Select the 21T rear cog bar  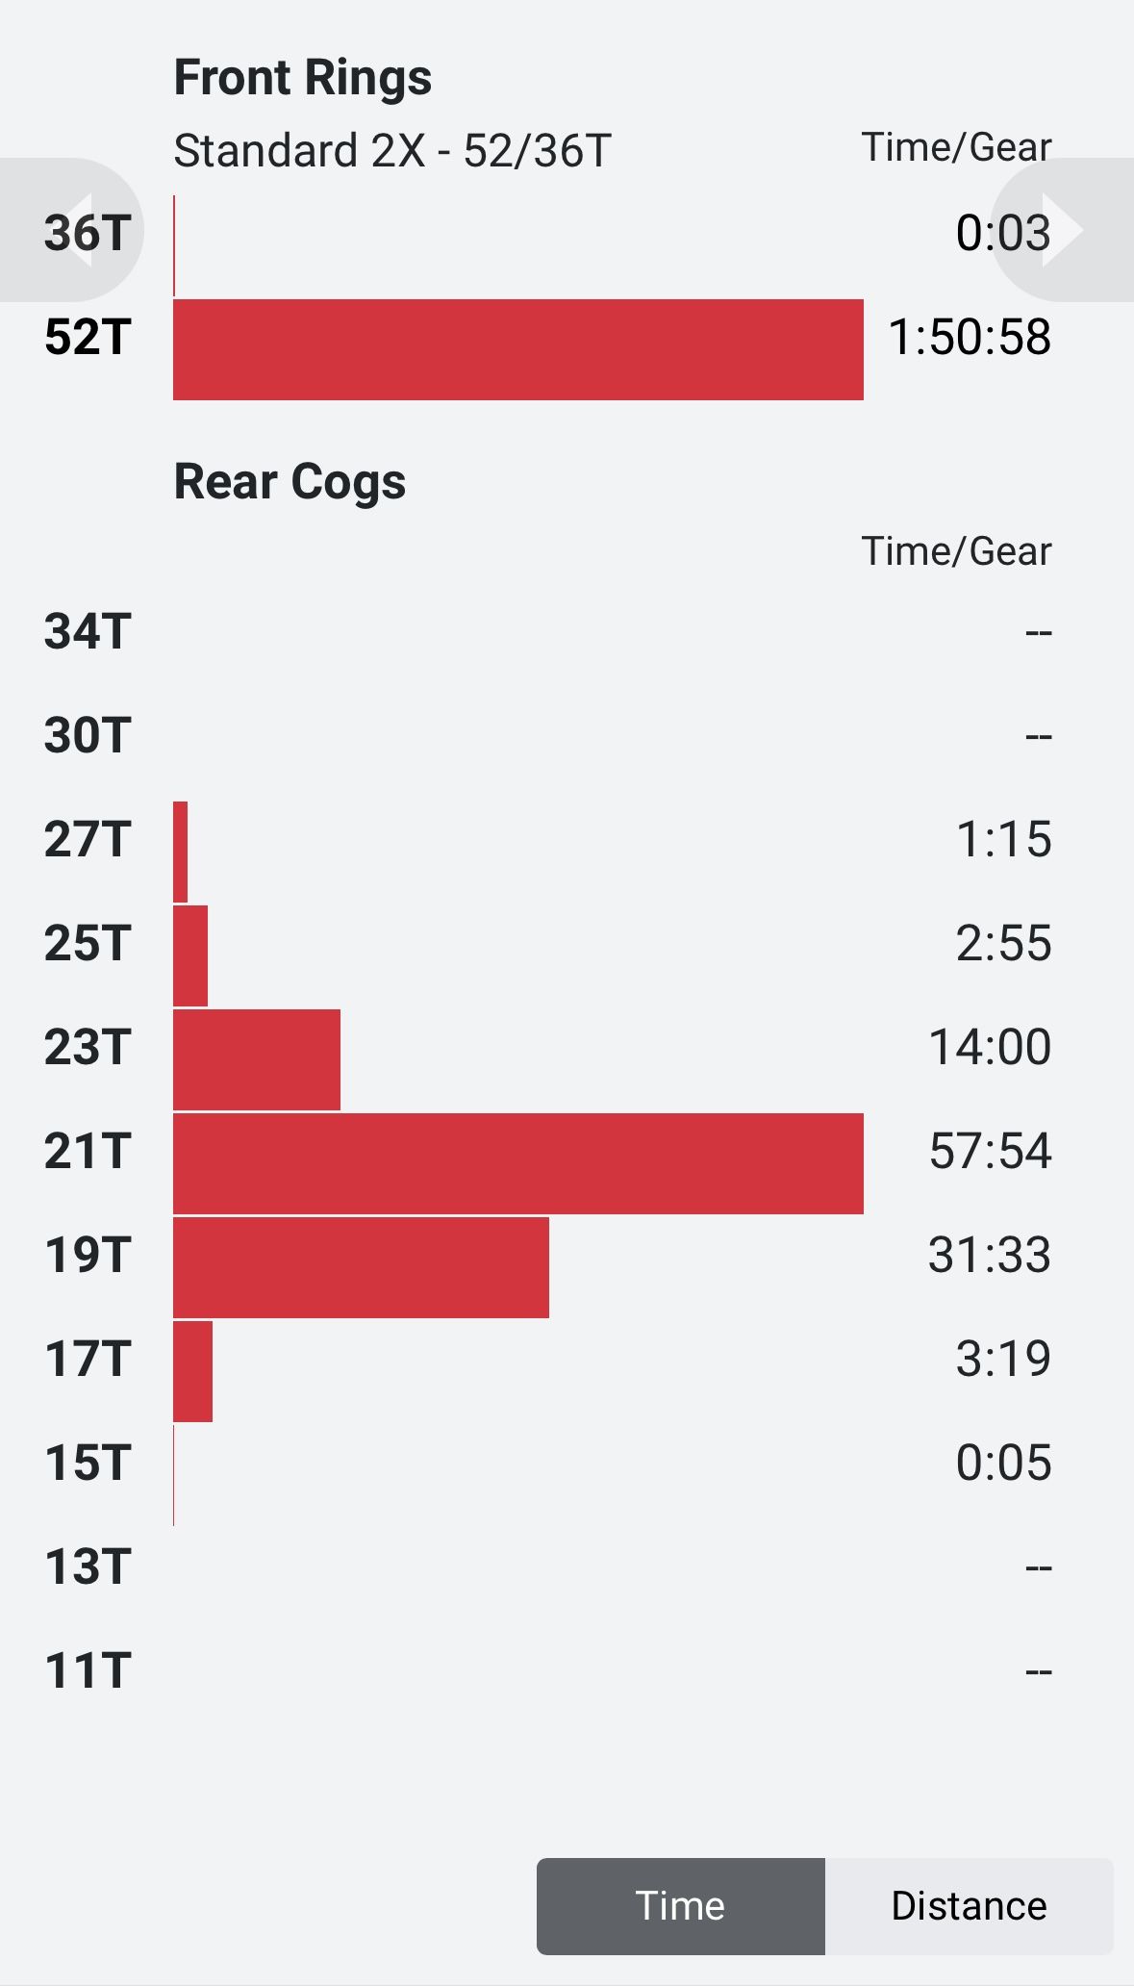518,1163
